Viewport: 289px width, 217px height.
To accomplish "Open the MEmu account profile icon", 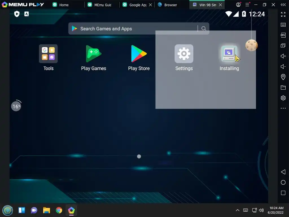I will click(238, 5).
